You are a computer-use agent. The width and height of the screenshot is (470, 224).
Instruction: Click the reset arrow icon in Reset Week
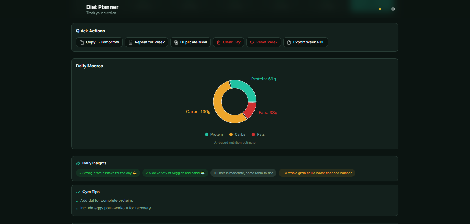coord(252,42)
